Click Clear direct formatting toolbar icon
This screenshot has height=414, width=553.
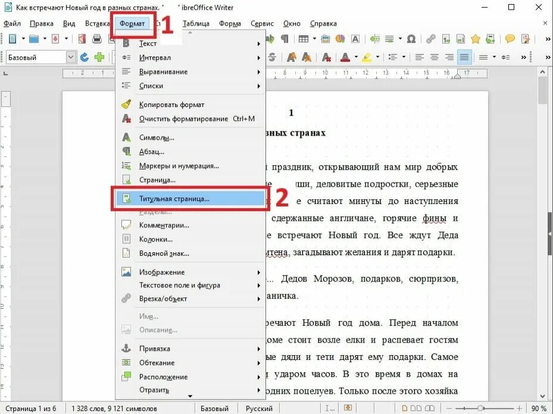[x=326, y=57]
